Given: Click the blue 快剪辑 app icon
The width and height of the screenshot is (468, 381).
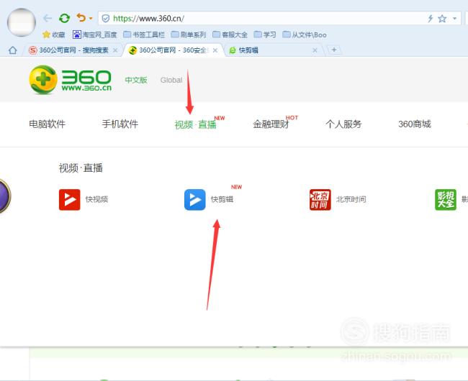Looking at the screenshot, I should 195,200.
